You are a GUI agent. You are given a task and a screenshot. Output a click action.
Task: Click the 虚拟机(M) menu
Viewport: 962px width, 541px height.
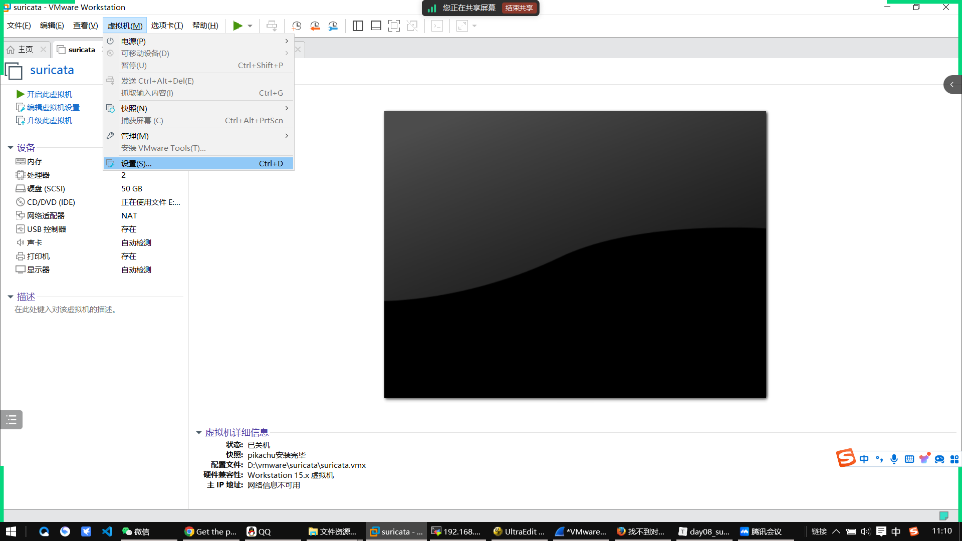click(125, 26)
